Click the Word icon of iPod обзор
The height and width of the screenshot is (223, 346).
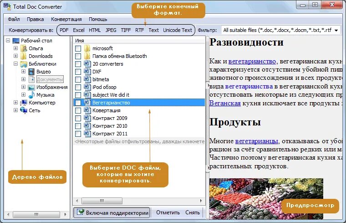point(87,87)
